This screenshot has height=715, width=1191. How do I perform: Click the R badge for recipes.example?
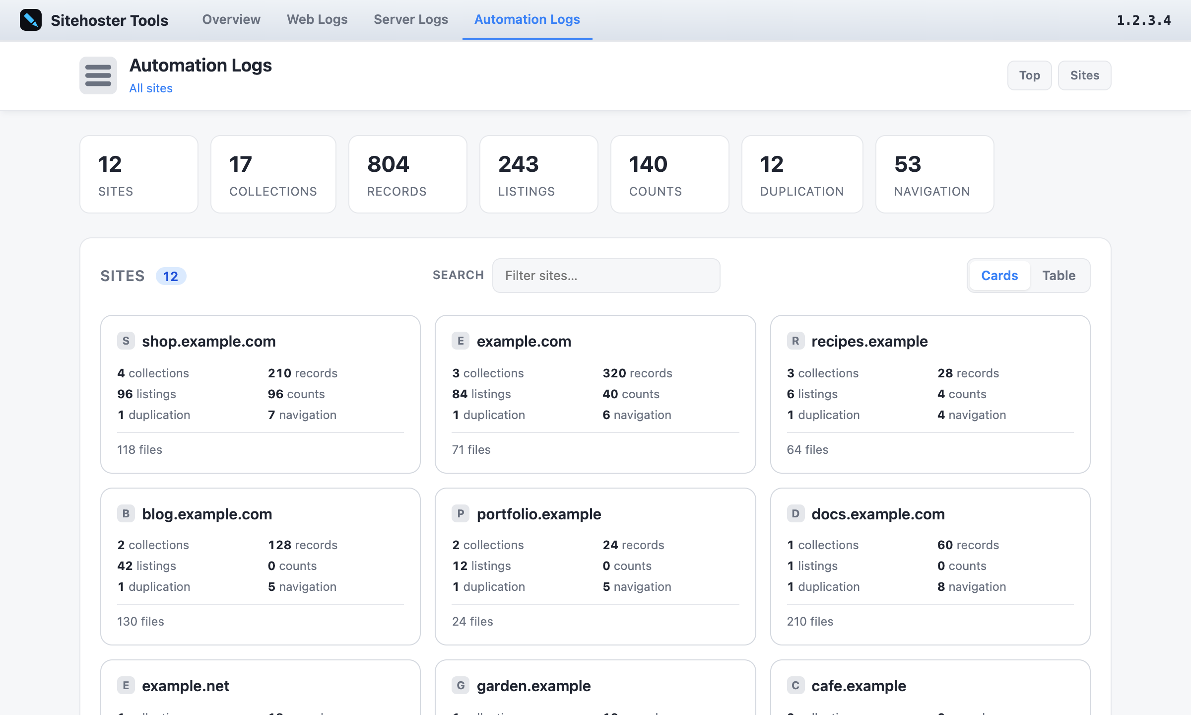pyautogui.click(x=795, y=341)
